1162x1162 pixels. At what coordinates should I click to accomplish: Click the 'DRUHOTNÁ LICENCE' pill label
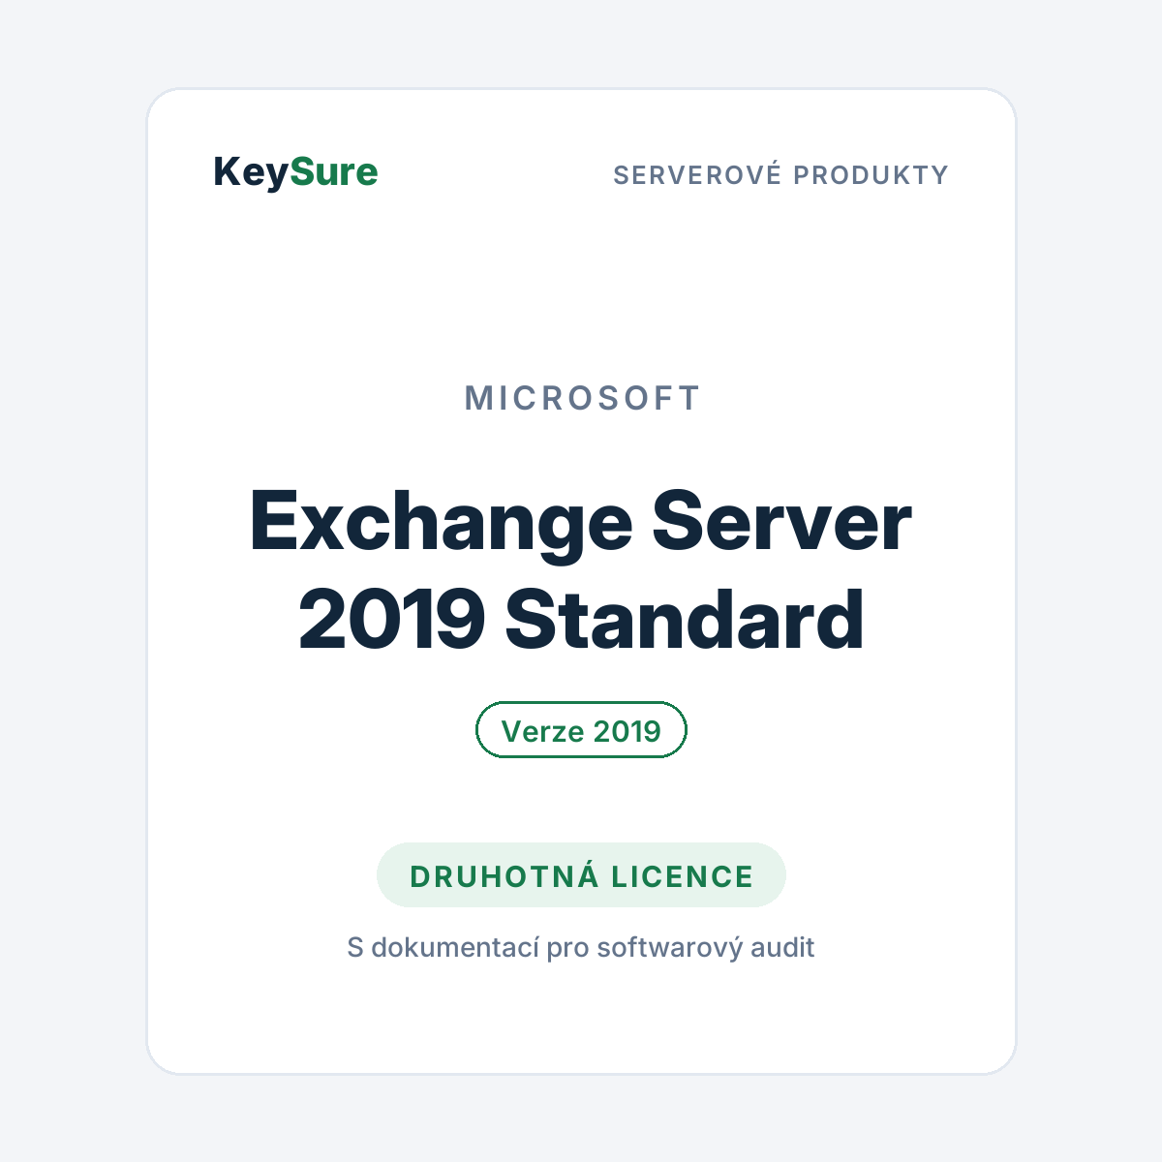pos(581,875)
